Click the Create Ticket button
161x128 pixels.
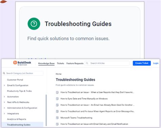tap(142, 63)
